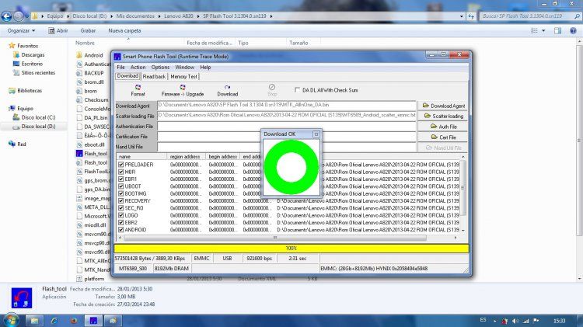Go back in Explorer window
This screenshot has width=583, height=327.
tap(6, 16)
